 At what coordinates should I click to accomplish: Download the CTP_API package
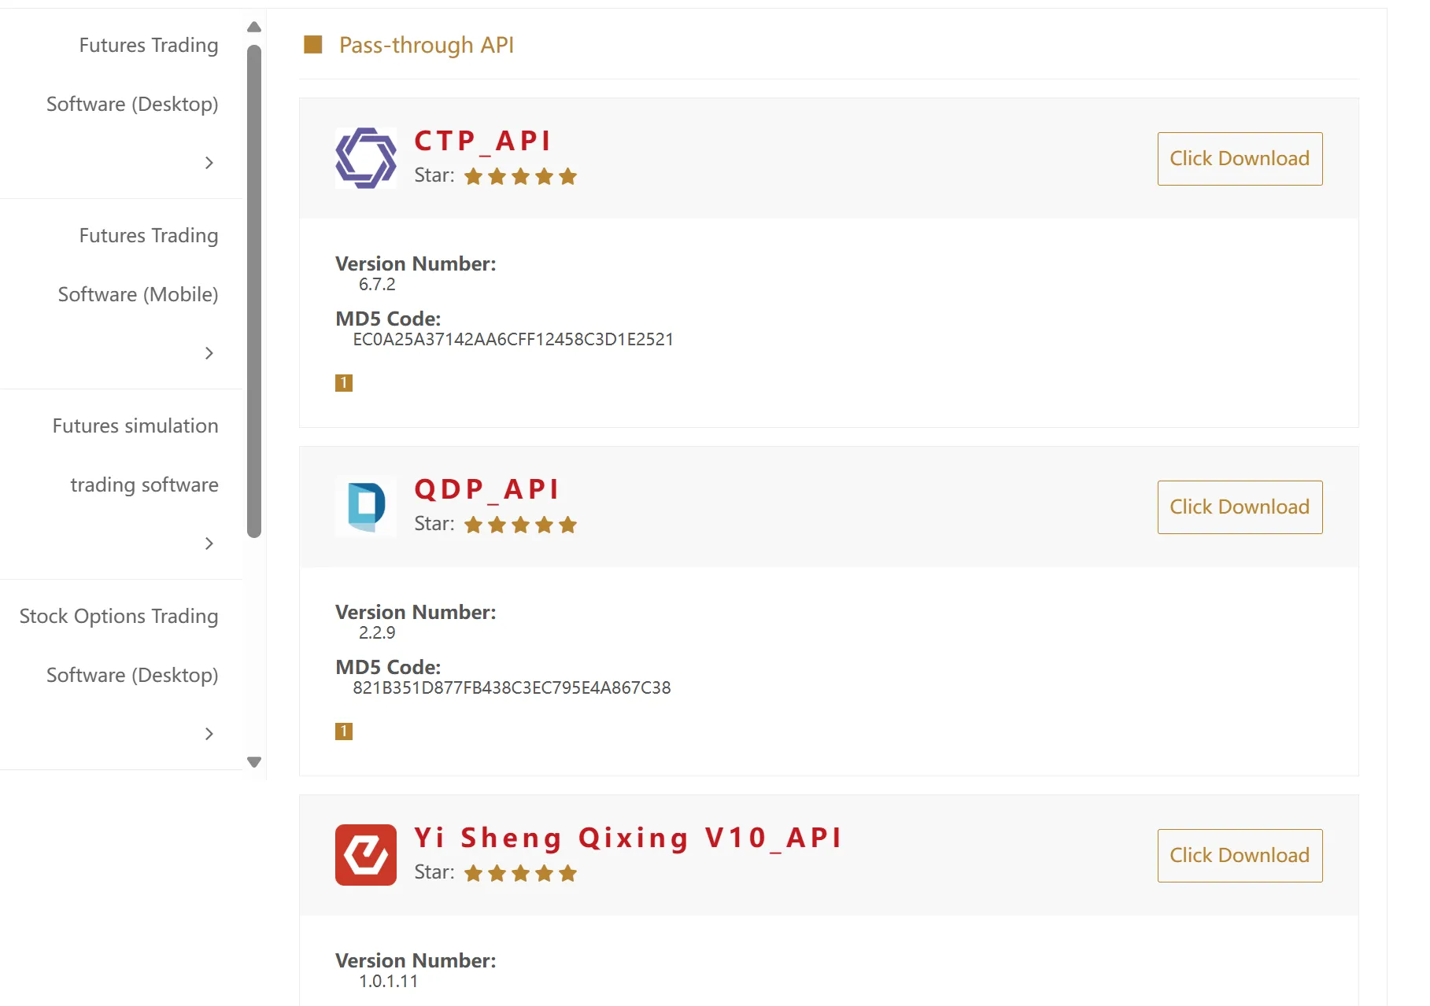click(x=1240, y=159)
